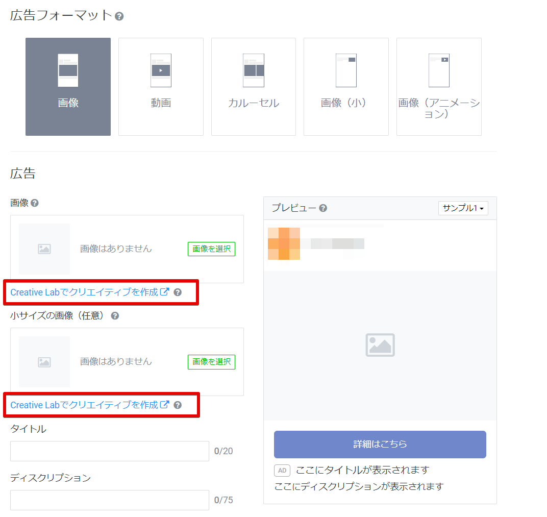Click image placeholder thumbnail in 画像 section
This screenshot has width=547, height=517.
point(44,249)
